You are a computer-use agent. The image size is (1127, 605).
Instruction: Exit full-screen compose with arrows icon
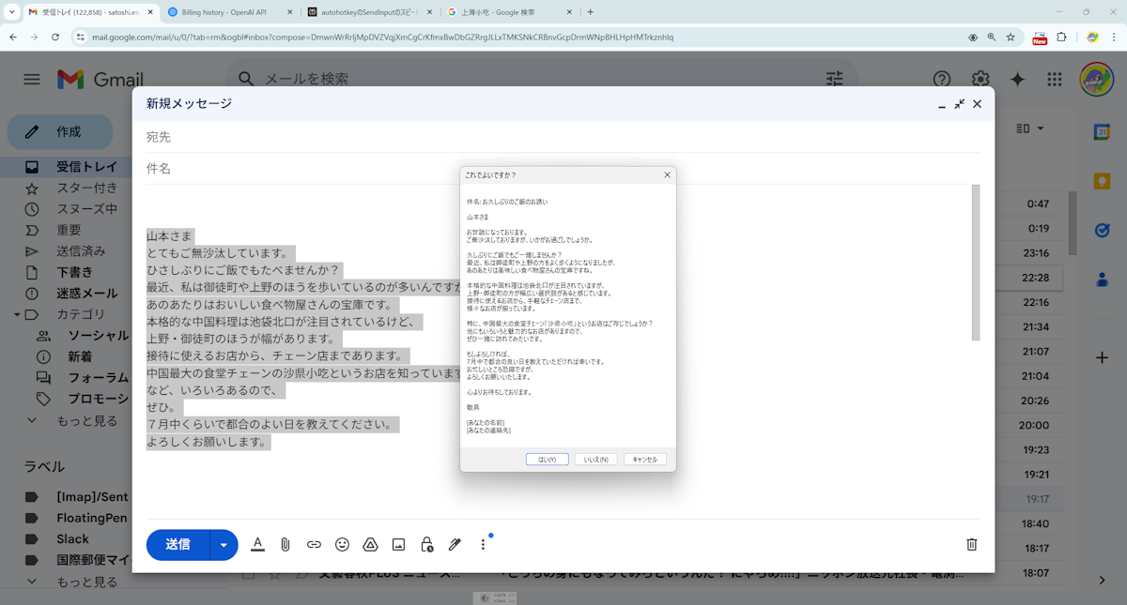click(x=959, y=104)
